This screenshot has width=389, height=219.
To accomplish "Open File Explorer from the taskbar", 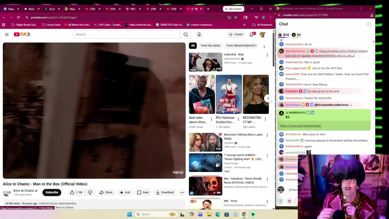I will (x=209, y=214).
